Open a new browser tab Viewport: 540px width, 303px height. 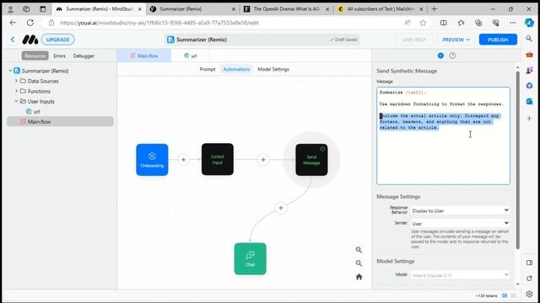(435, 9)
